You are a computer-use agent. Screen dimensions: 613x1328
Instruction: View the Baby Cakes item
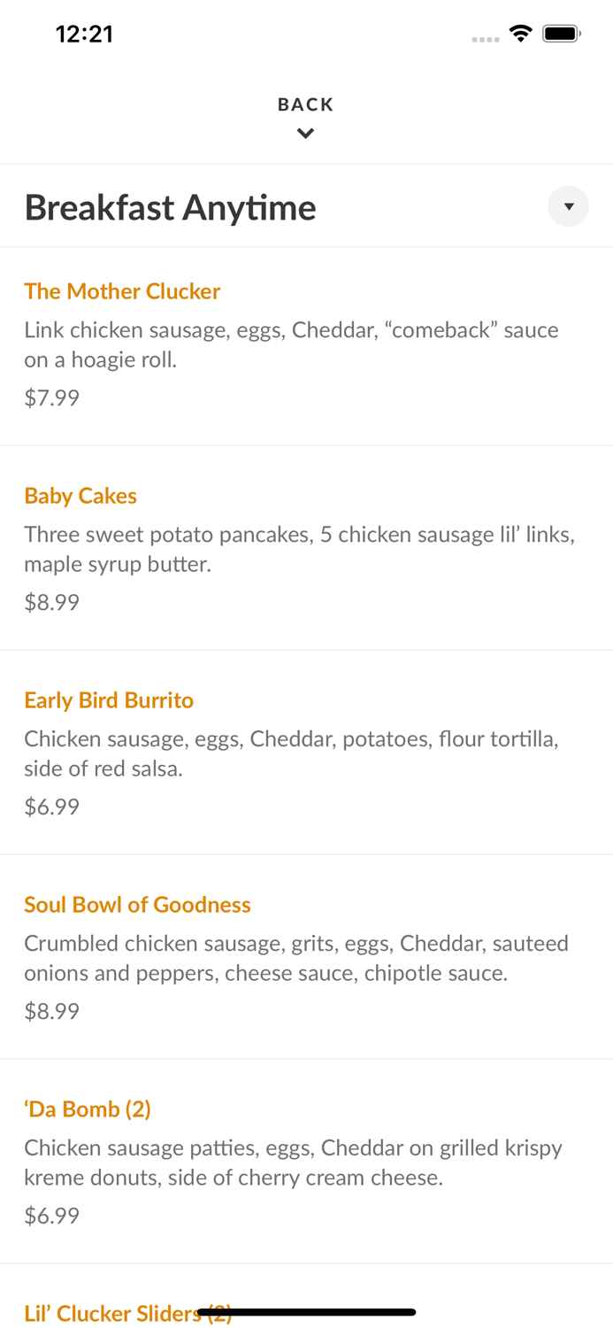coord(80,496)
